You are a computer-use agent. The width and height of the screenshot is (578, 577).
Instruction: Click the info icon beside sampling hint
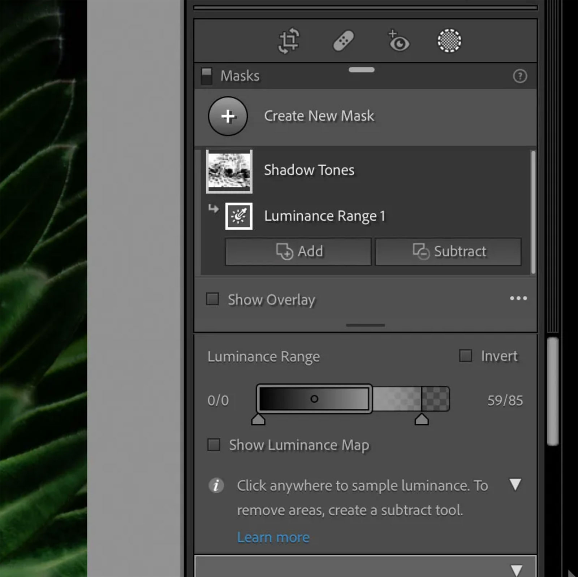pos(216,486)
